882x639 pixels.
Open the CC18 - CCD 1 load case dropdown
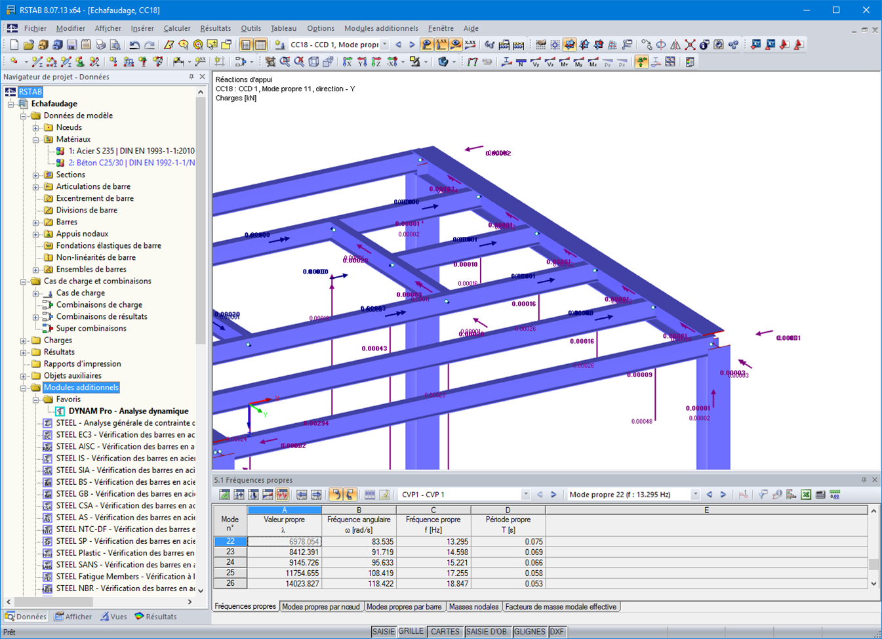384,45
